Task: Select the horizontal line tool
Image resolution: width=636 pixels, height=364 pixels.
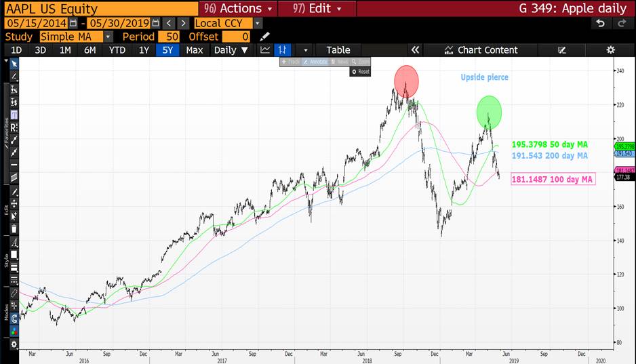Action: [x=14, y=165]
